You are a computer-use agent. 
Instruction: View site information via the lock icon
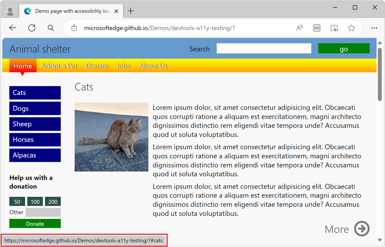74,28
